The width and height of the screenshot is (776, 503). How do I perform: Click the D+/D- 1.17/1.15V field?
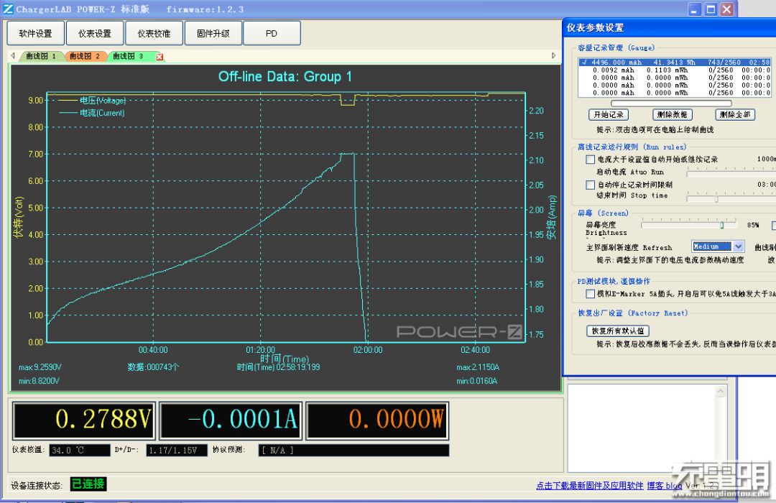[177, 450]
